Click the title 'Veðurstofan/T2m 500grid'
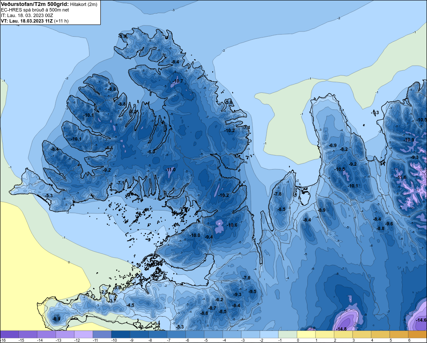This screenshot has width=427, height=343. (35, 4)
